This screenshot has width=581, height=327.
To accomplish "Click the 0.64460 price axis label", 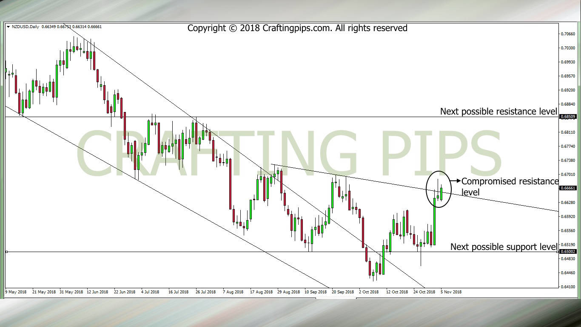I will (569, 272).
